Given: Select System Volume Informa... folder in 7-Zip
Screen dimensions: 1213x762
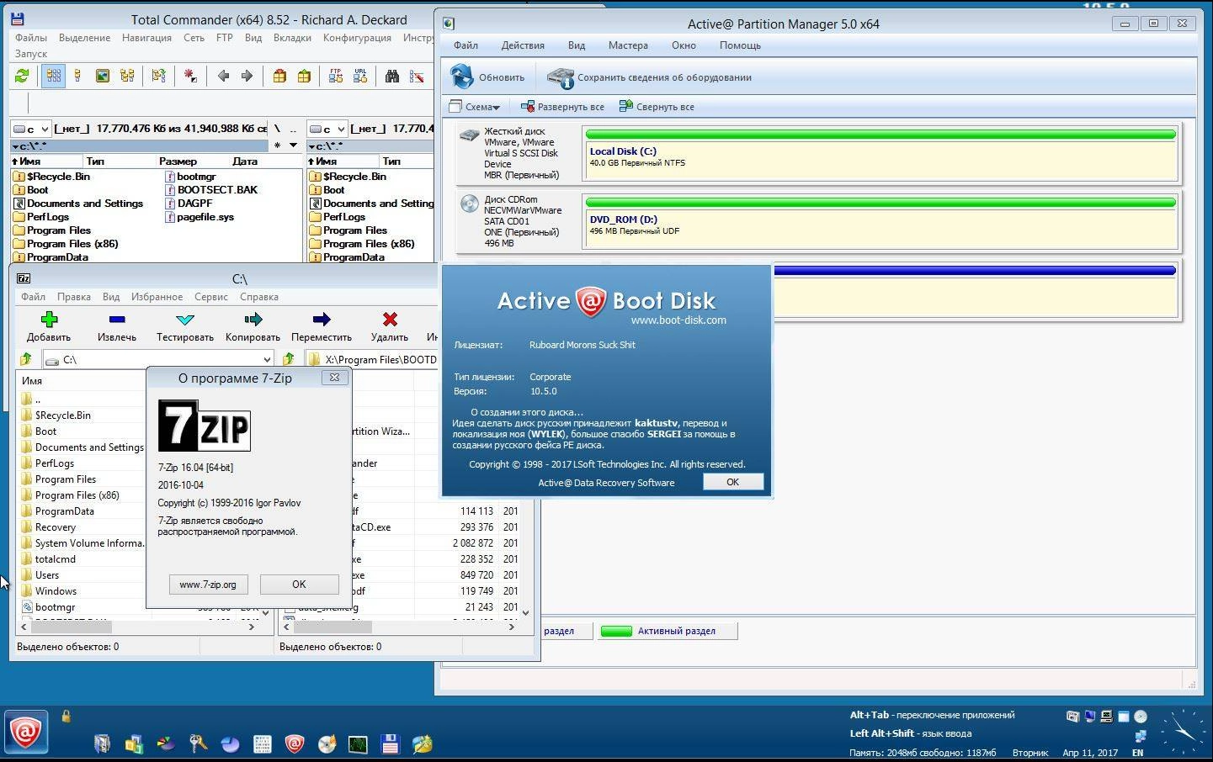Looking at the screenshot, I should tap(82, 543).
